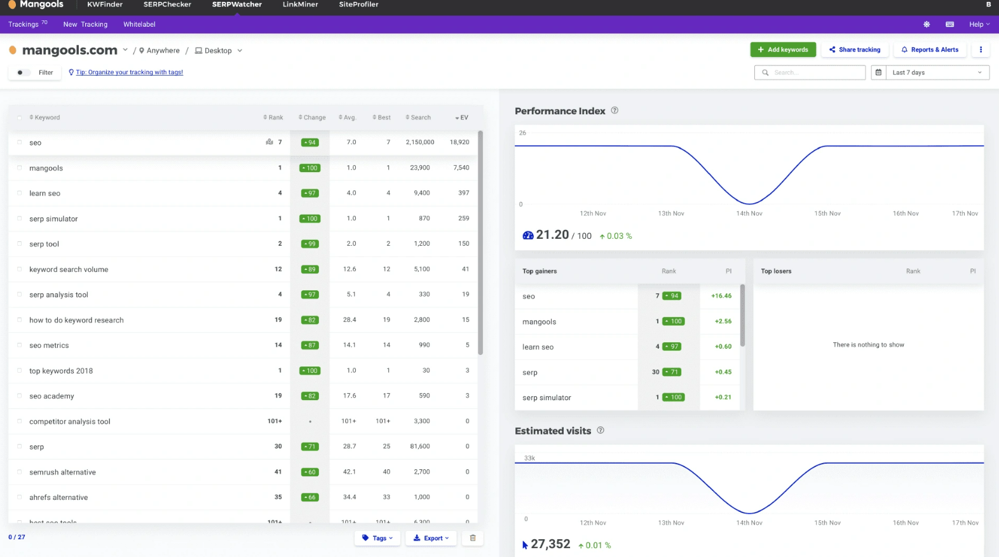
Task: Switch to KWFinder tool
Action: pyautogui.click(x=105, y=4)
